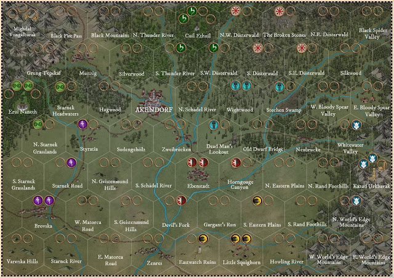Click the Black Fire Pass label
Image resolution: width=394 pixels, height=278 pixels.
point(66,36)
